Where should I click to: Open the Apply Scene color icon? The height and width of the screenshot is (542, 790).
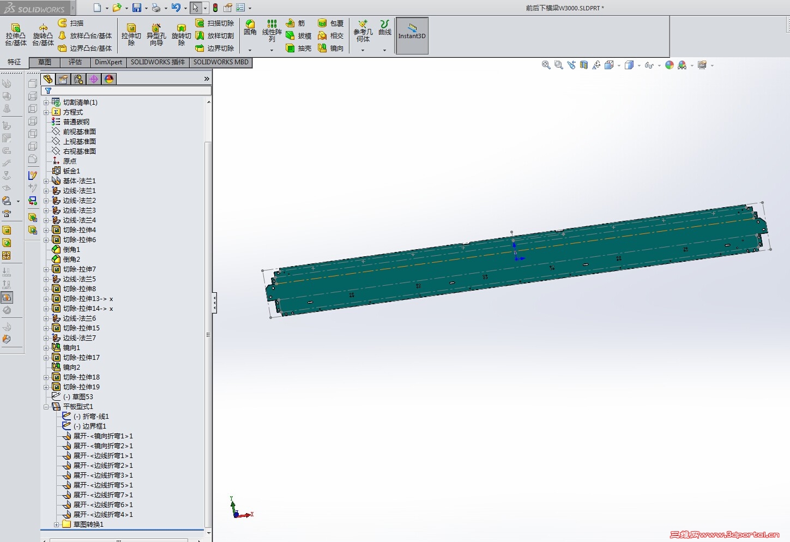(x=682, y=65)
